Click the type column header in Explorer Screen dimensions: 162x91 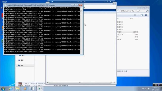click(118, 18)
